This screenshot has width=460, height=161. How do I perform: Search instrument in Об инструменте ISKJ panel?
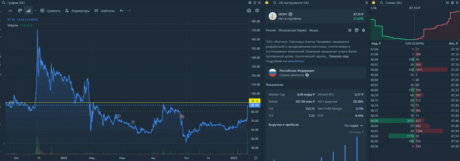click(x=275, y=3)
